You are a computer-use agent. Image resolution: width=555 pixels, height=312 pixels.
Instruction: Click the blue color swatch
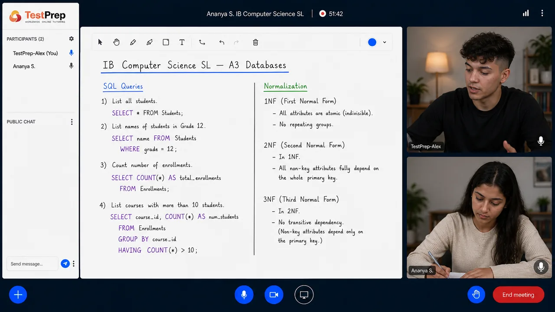(x=372, y=42)
